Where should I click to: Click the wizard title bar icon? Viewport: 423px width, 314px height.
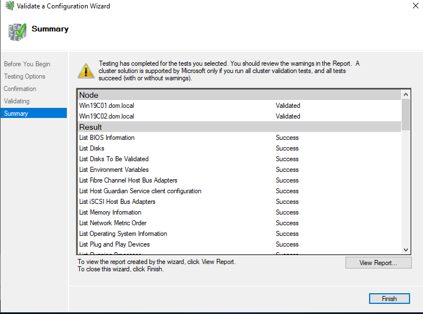click(x=7, y=6)
